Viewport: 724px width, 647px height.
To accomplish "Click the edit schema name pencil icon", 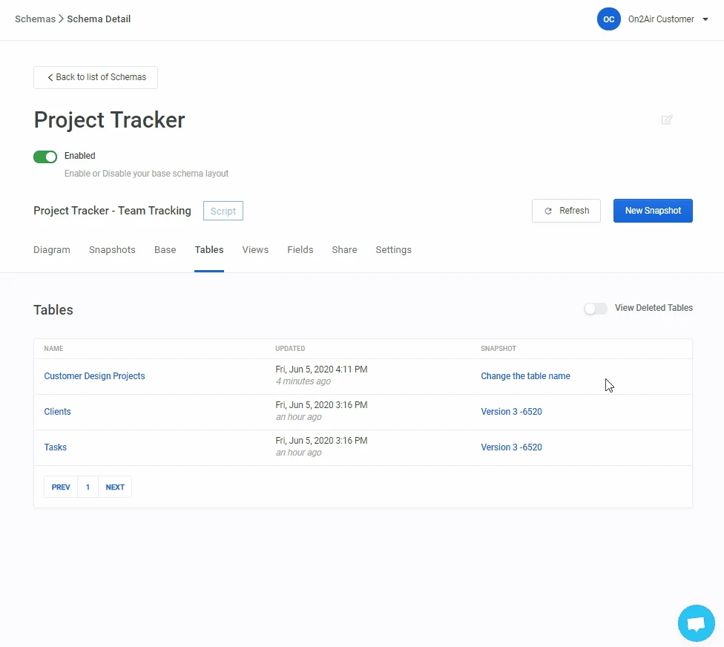I will coord(667,119).
